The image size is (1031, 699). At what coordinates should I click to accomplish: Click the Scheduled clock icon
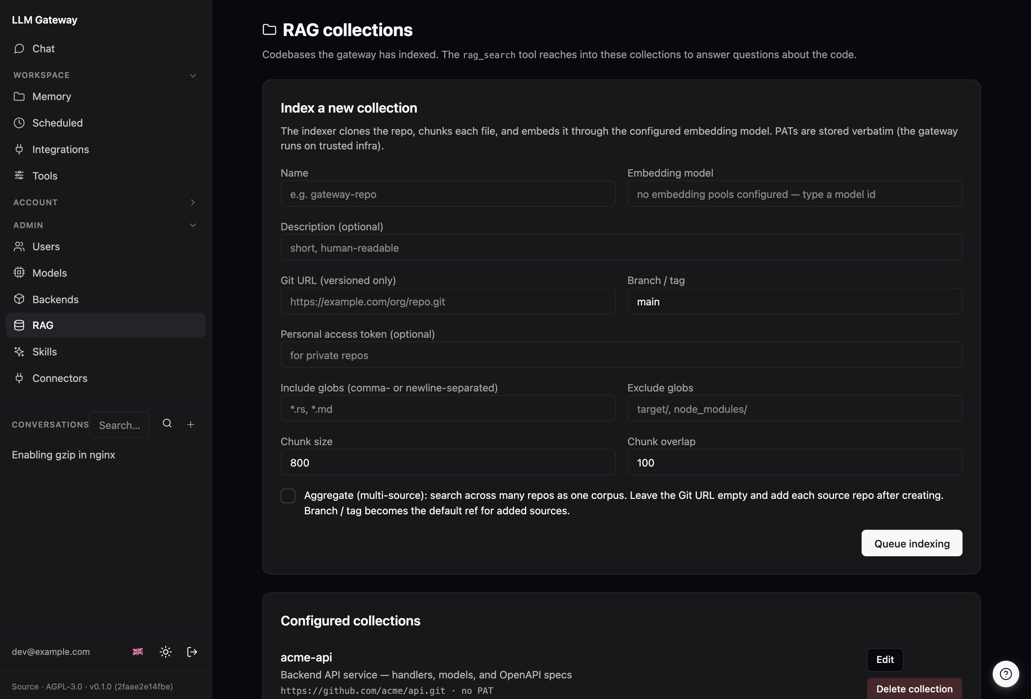click(19, 123)
